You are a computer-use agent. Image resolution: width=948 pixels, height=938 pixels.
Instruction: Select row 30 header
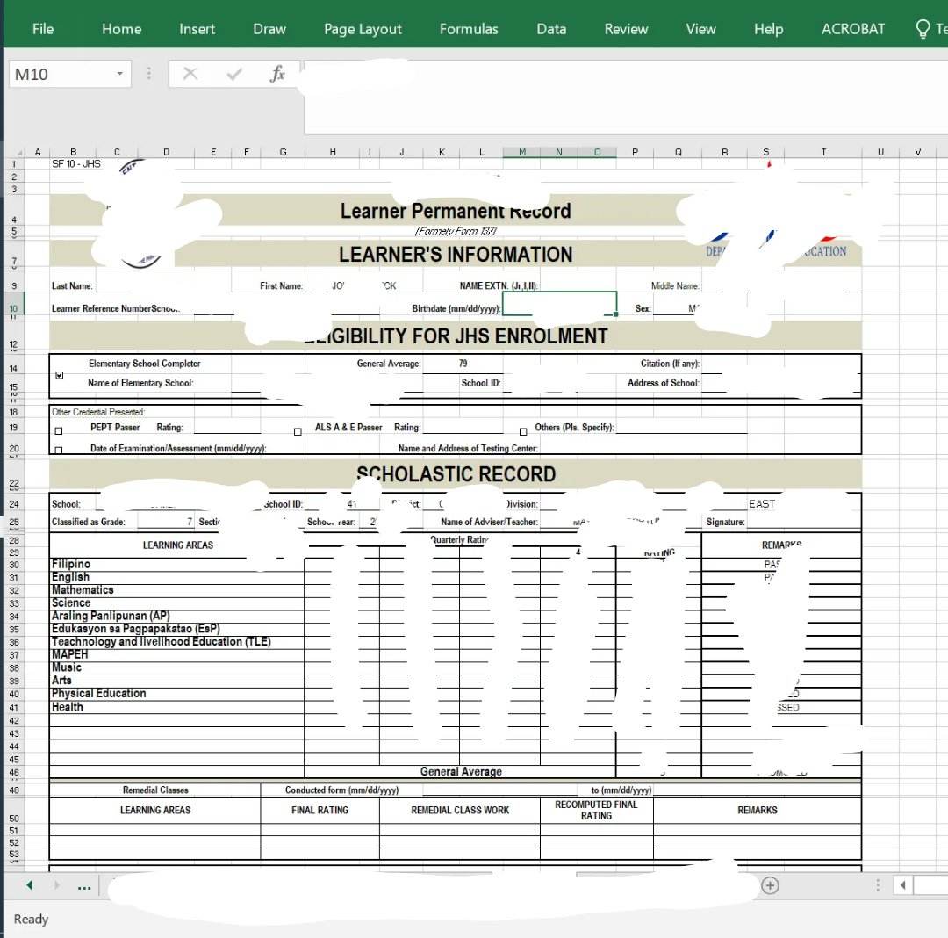tap(13, 565)
